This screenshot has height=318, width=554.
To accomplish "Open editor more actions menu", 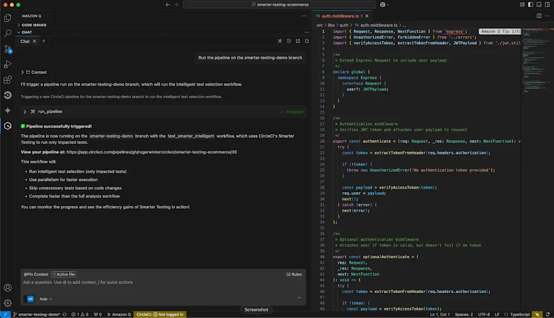I will (x=547, y=16).
